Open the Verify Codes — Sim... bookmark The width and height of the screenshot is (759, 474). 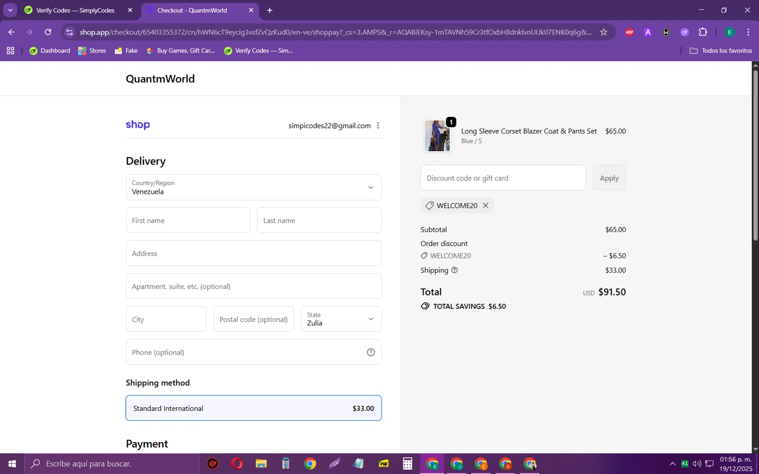pyautogui.click(x=258, y=51)
